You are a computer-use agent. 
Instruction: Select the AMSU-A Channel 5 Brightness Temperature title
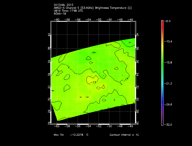(x=92, y=8)
